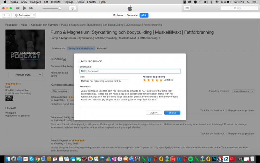Open the AirPlay output button
The width and height of the screenshot is (260, 163).
72,8
